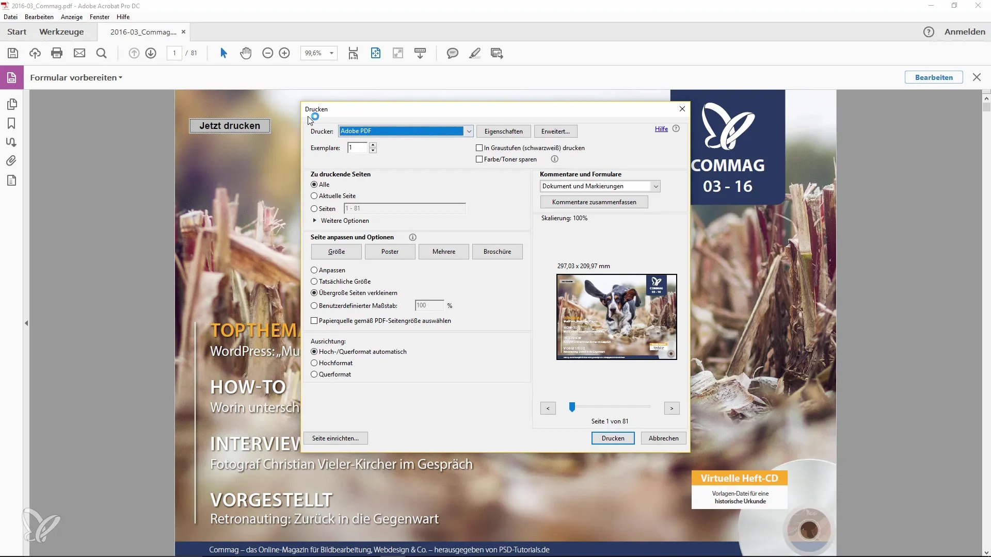
Task: Select Tatsächliche Größe radio button
Action: (x=314, y=282)
